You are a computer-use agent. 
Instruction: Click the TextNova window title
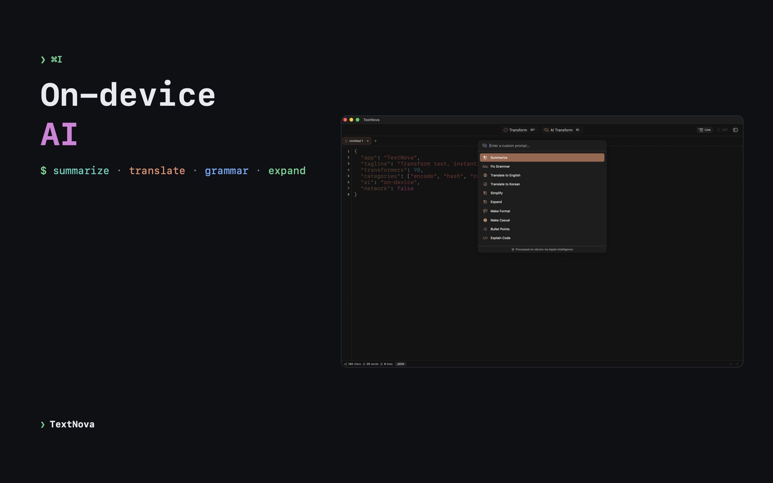[371, 120]
